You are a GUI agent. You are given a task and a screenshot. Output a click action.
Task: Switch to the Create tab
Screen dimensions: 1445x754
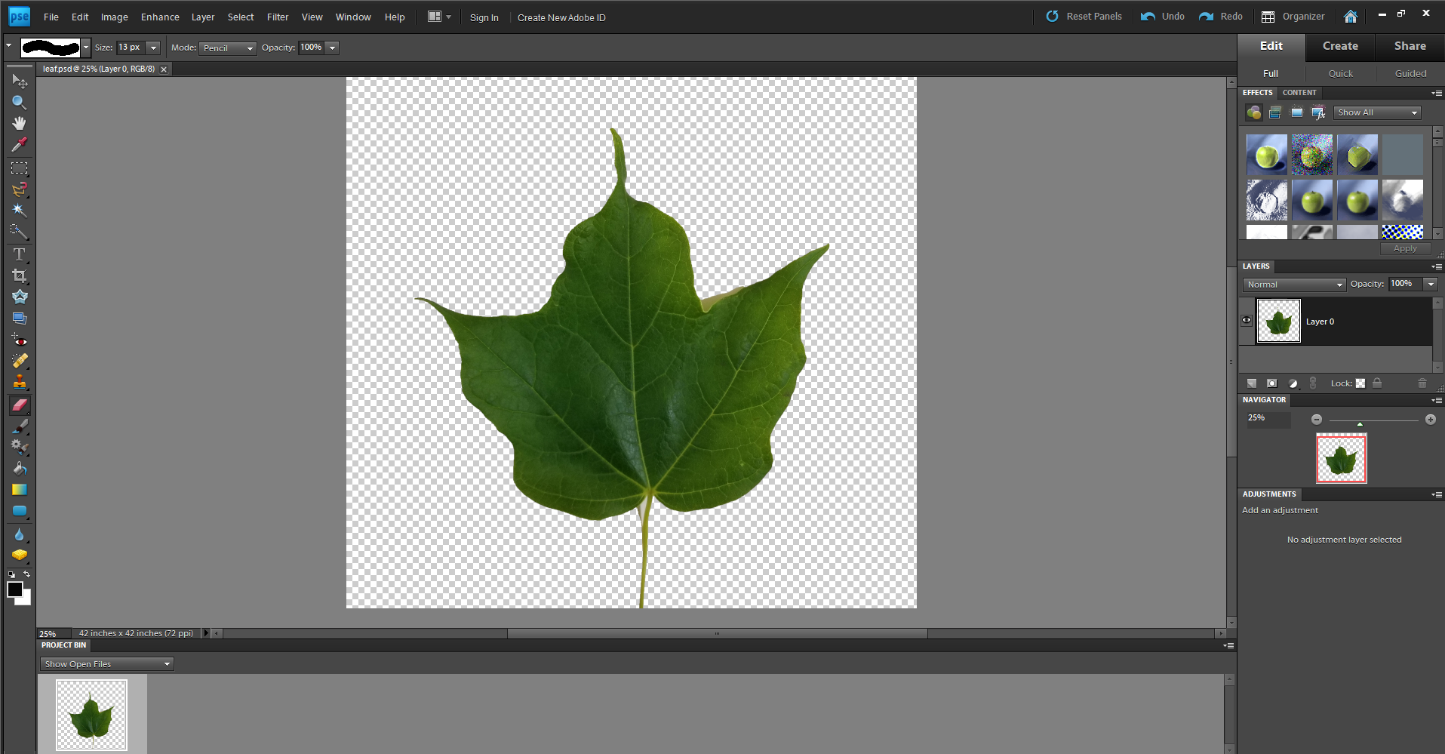click(1339, 46)
